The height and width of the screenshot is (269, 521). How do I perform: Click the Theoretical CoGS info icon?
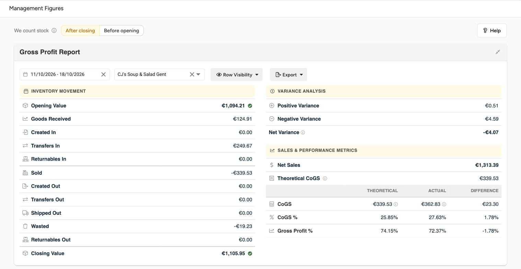coord(325,178)
